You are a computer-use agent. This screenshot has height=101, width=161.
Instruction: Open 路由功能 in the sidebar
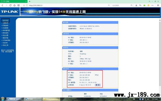pos(6,38)
